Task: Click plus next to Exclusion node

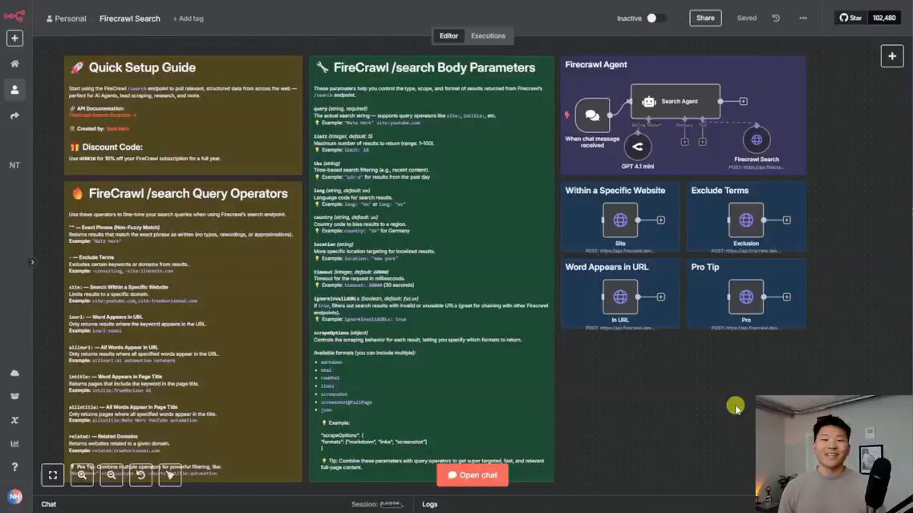Action: 787,220
